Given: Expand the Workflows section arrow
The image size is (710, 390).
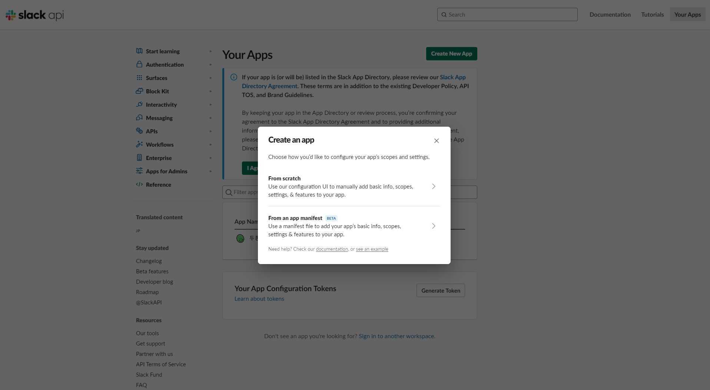Looking at the screenshot, I should click(x=210, y=144).
